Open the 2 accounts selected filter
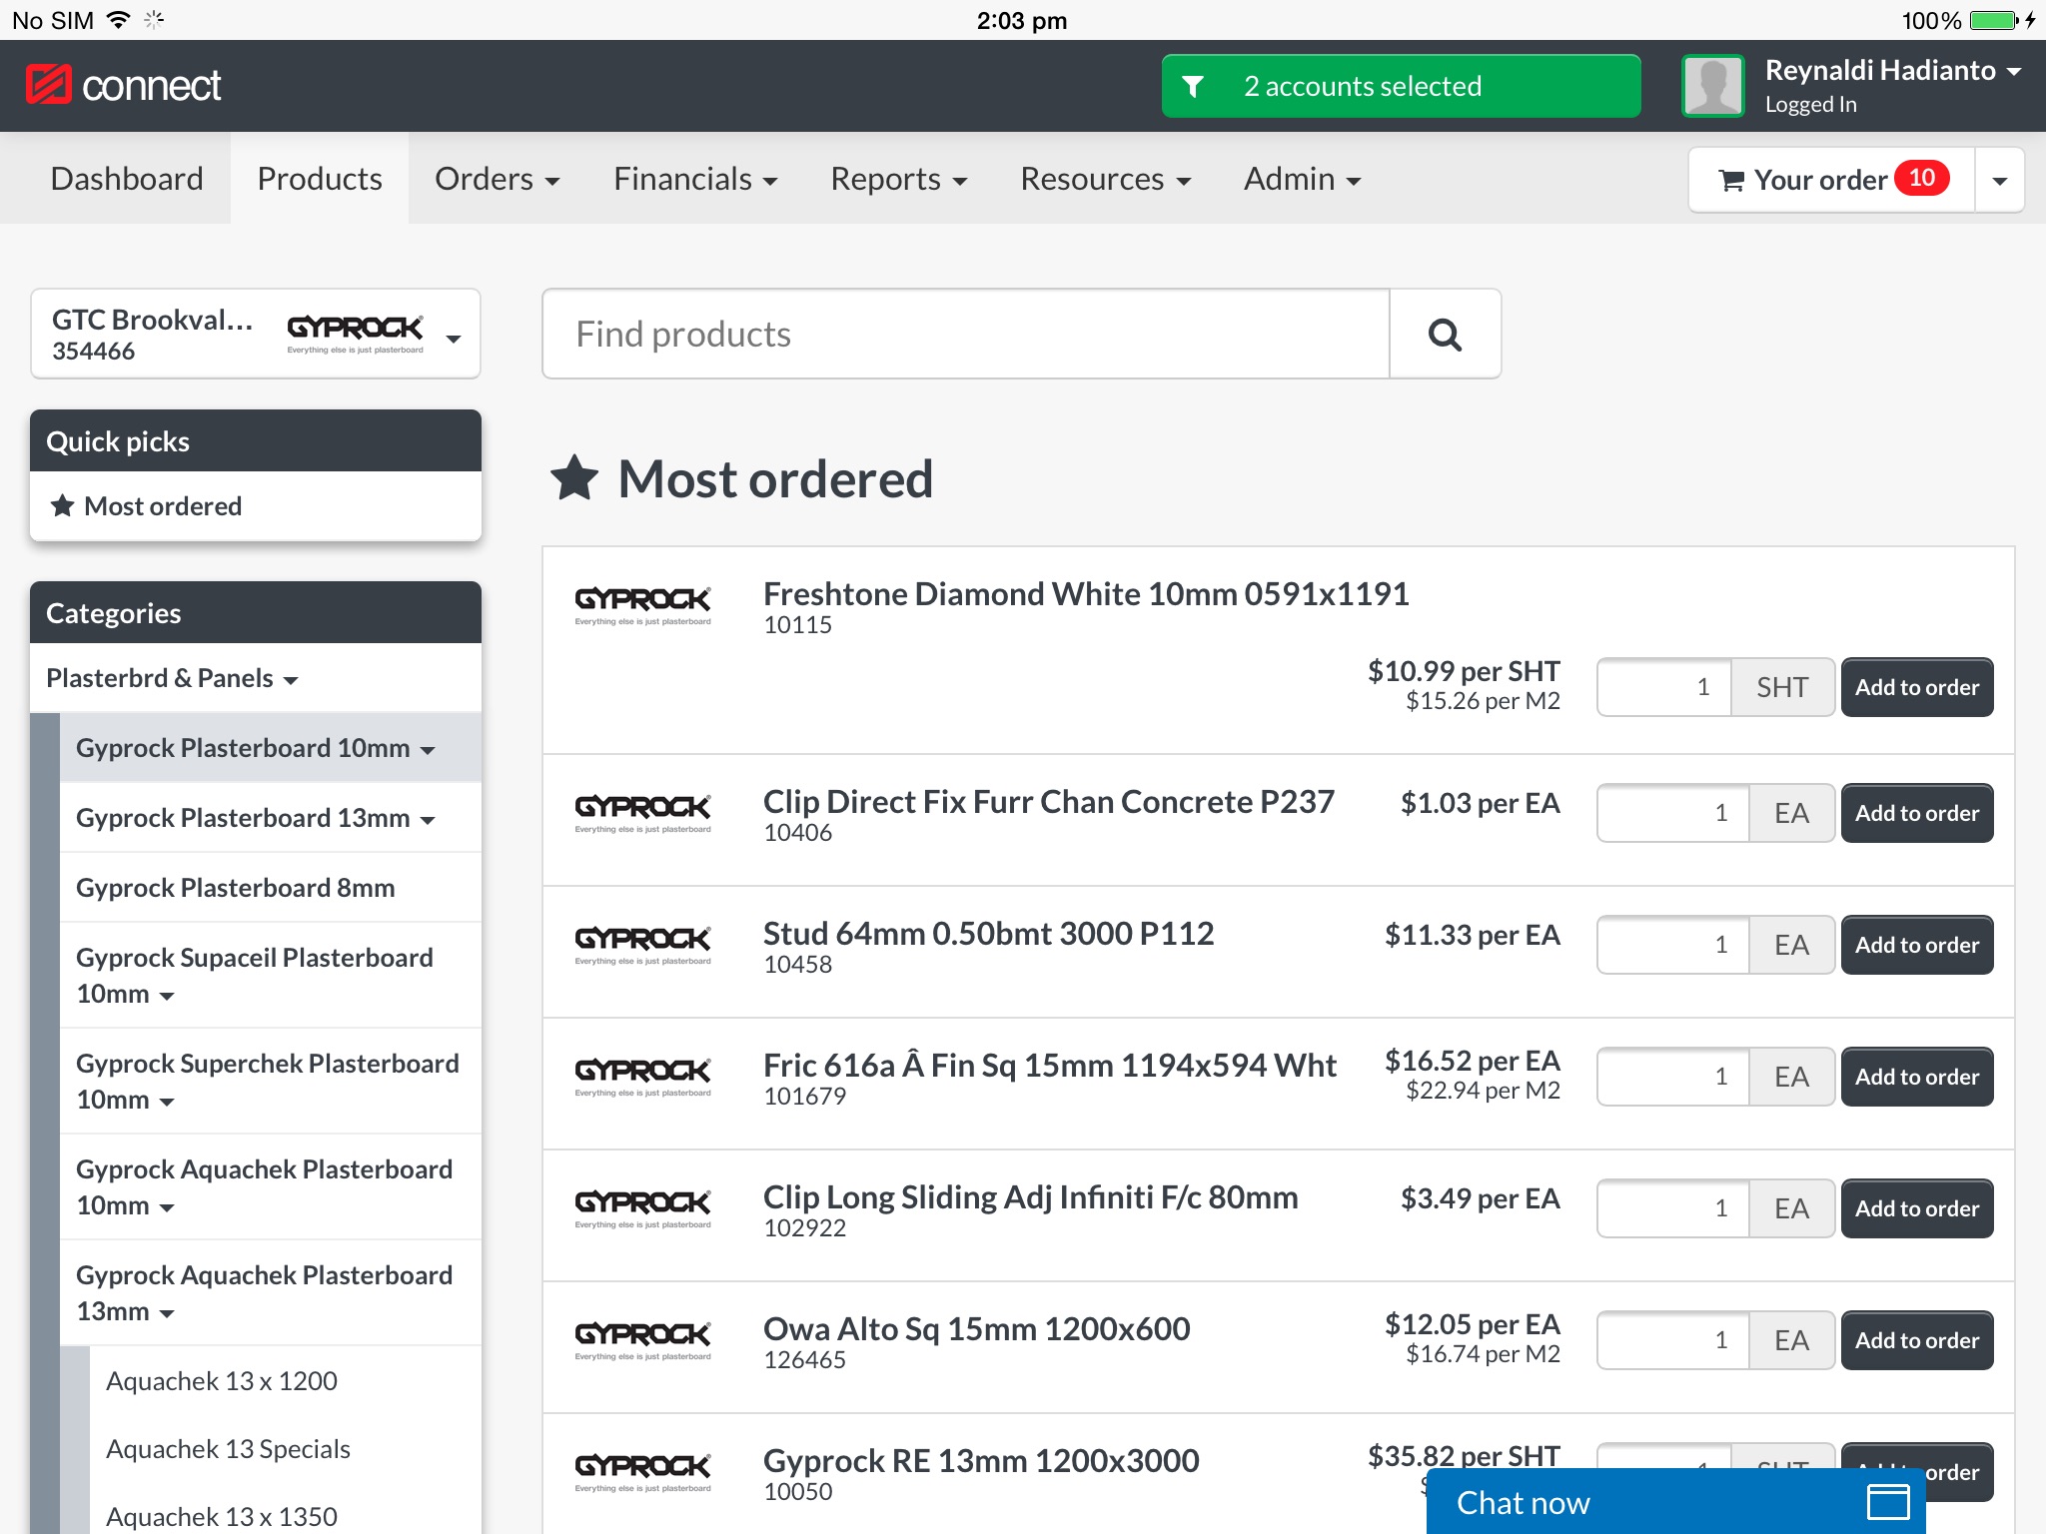The height and width of the screenshot is (1534, 2046). 1401,86
